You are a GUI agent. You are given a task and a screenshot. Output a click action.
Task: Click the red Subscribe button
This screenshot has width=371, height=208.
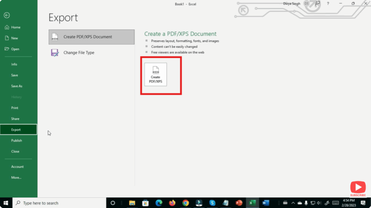[x=358, y=187]
